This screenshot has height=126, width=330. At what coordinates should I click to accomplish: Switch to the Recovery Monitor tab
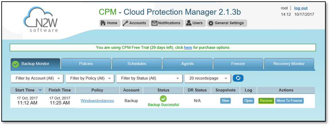(289, 64)
